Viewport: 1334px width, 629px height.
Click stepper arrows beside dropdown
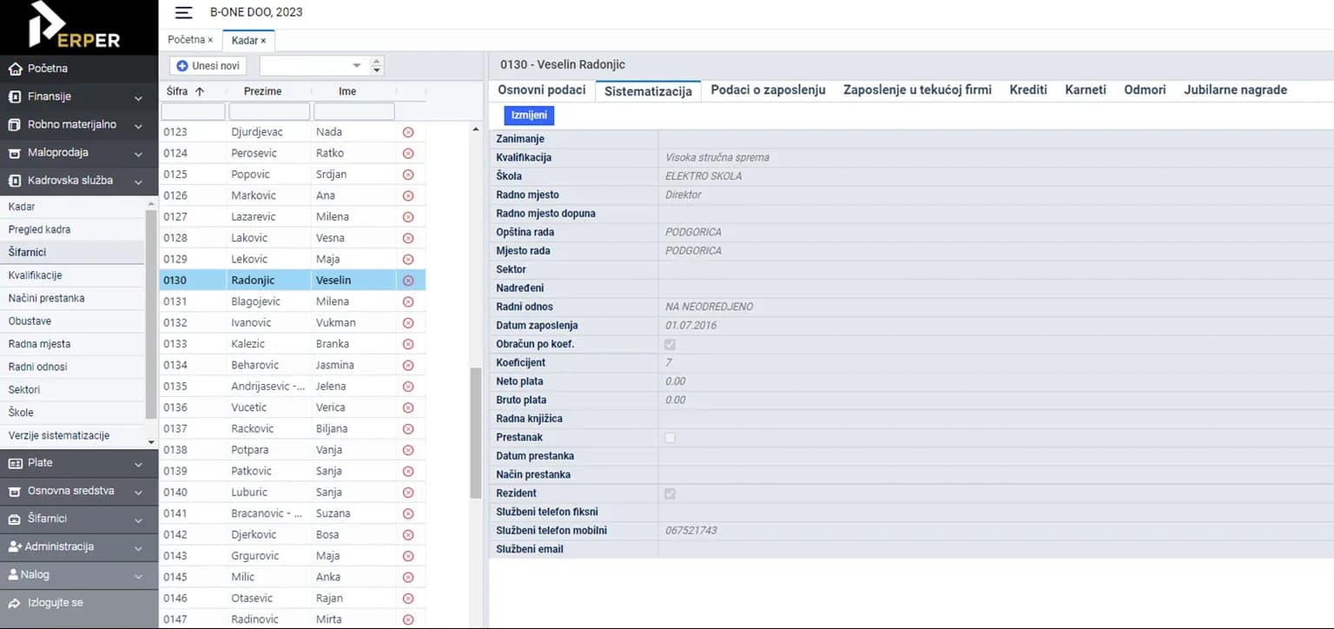coord(377,66)
